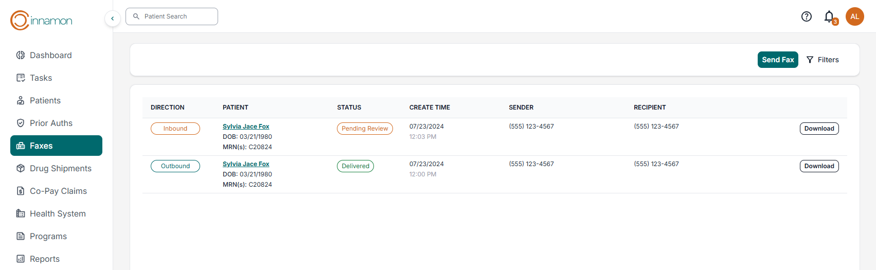This screenshot has width=876, height=270.
Task: Navigate to the Patients section
Action: point(45,100)
